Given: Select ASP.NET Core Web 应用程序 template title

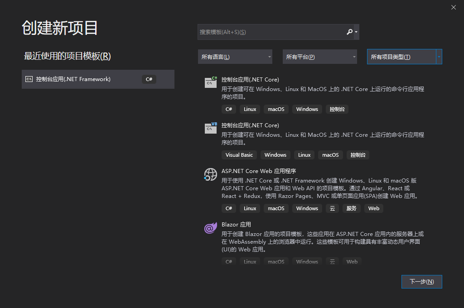Looking at the screenshot, I should (259, 171).
